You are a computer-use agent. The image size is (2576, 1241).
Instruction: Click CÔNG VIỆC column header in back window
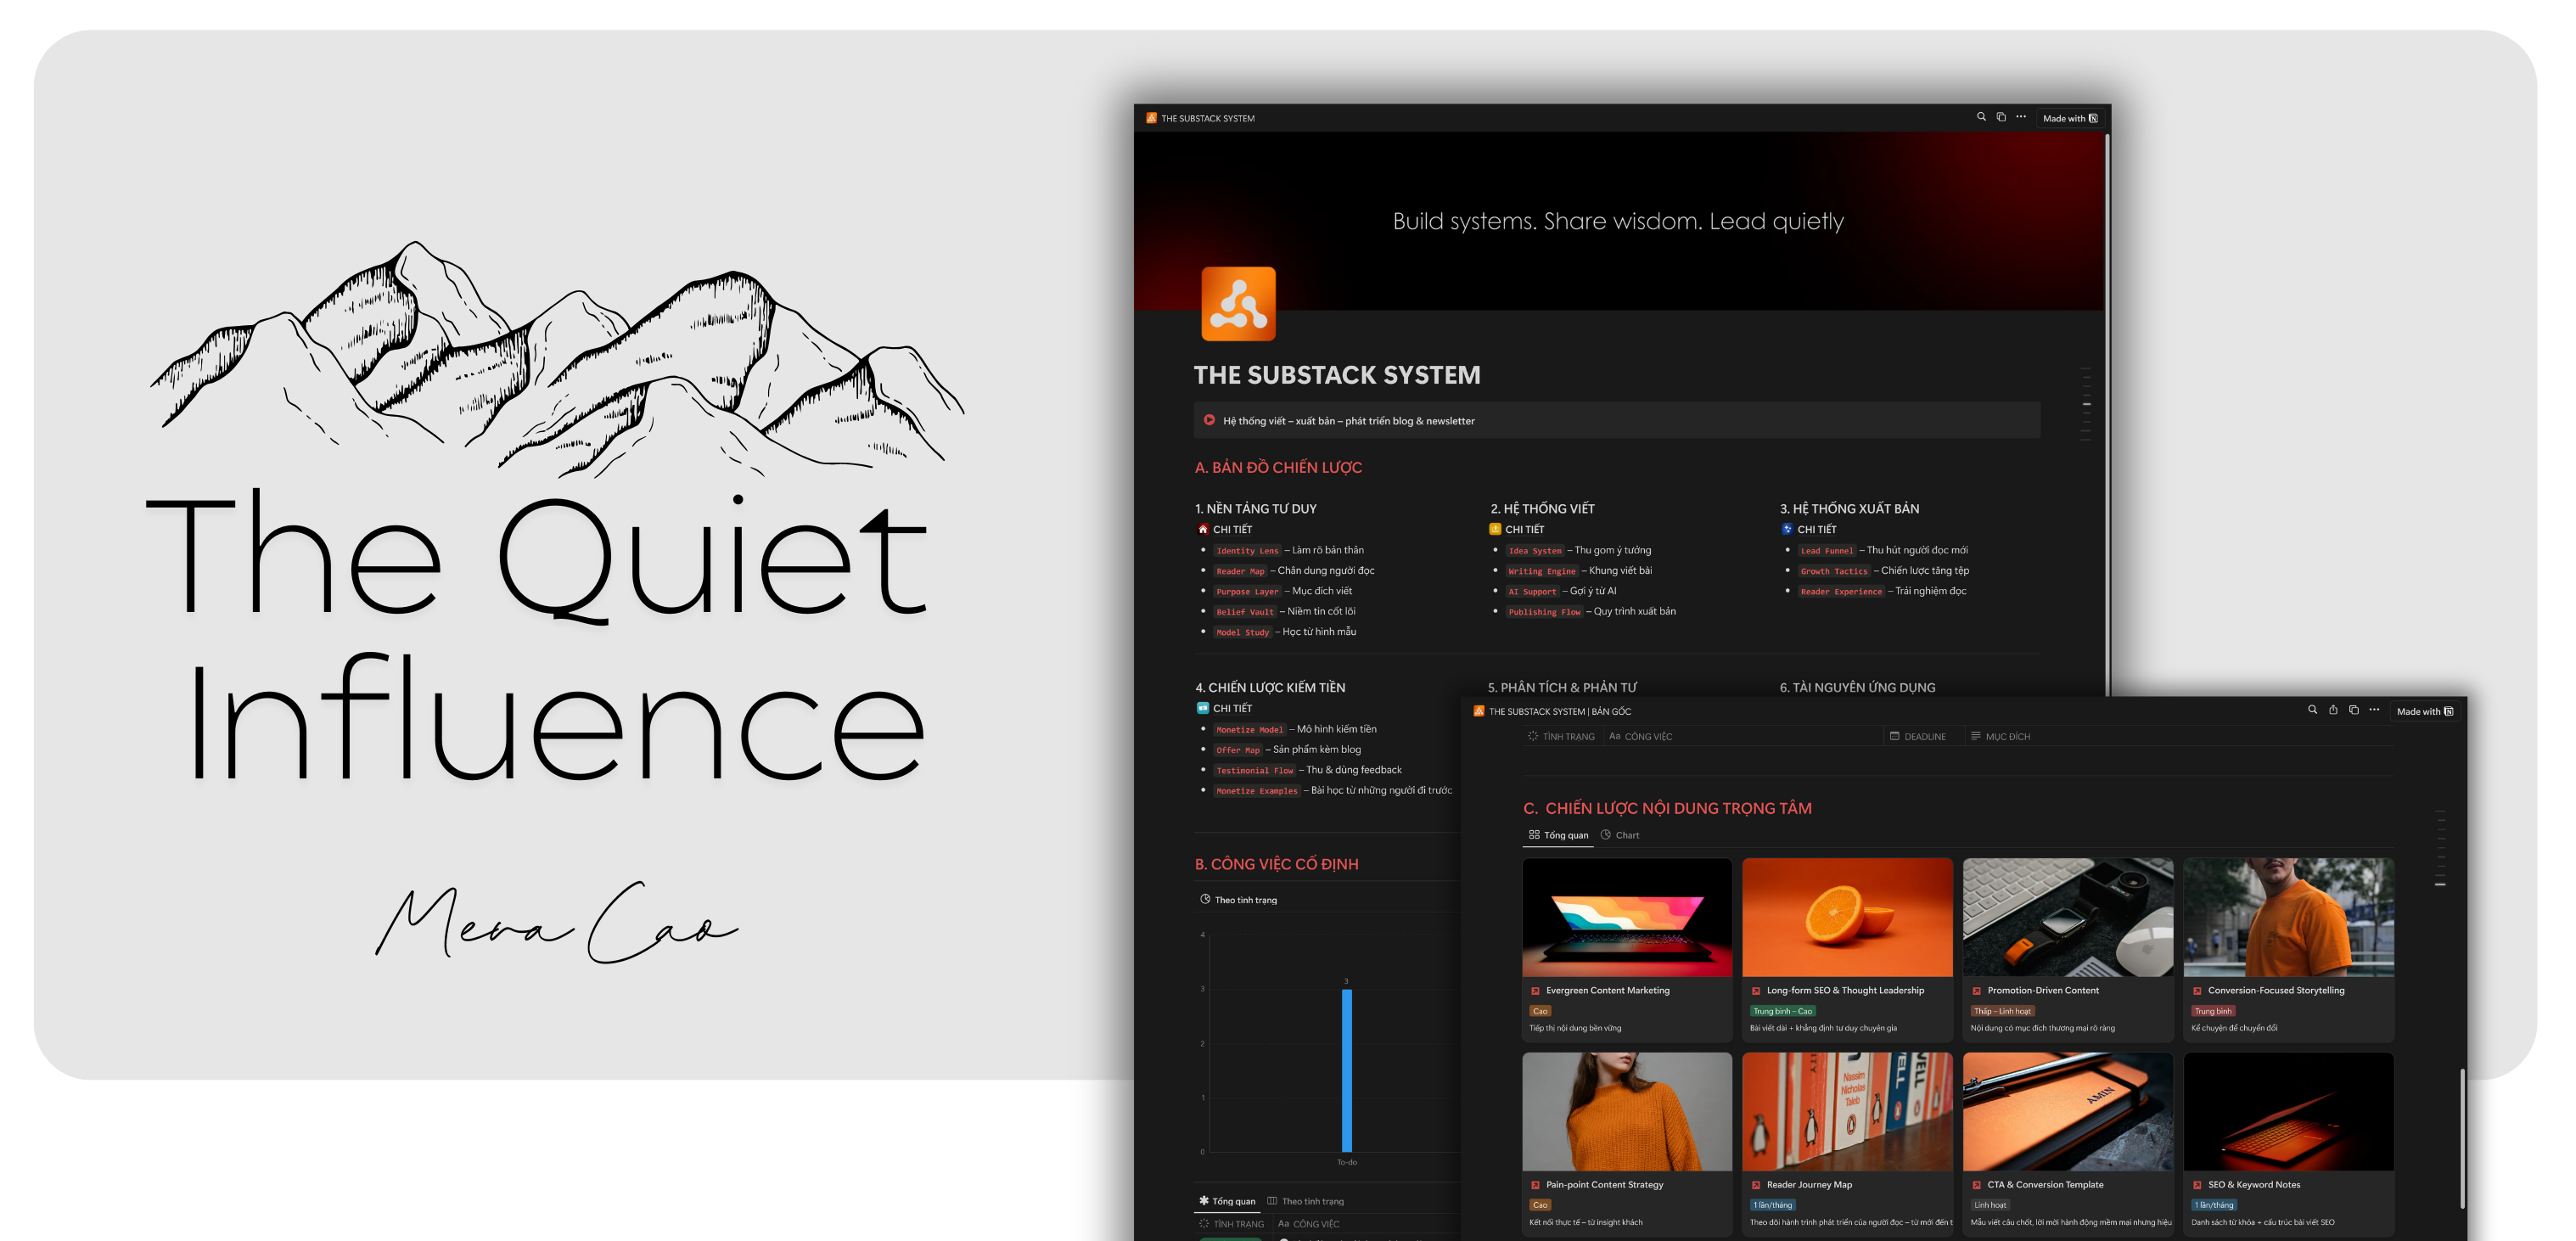1309,1224
